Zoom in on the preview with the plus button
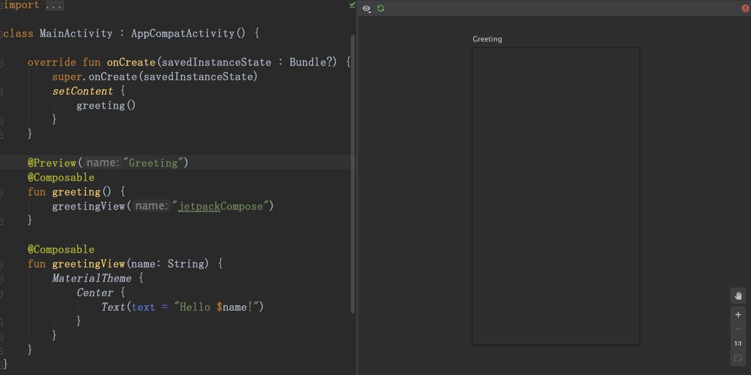Screen dimensions: 751x375 click(738, 315)
